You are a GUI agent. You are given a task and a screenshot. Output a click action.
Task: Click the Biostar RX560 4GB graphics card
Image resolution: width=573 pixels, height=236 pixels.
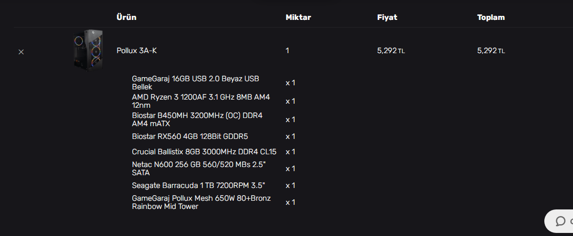pyautogui.click(x=190, y=136)
